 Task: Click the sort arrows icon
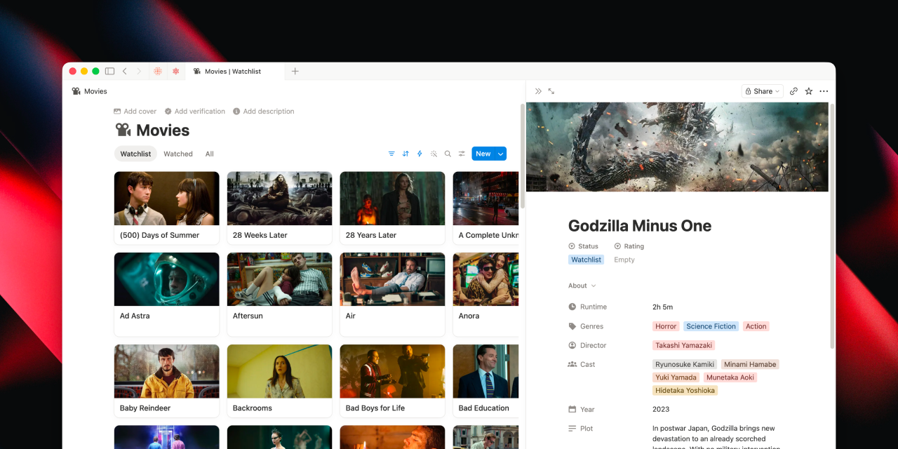(406, 154)
